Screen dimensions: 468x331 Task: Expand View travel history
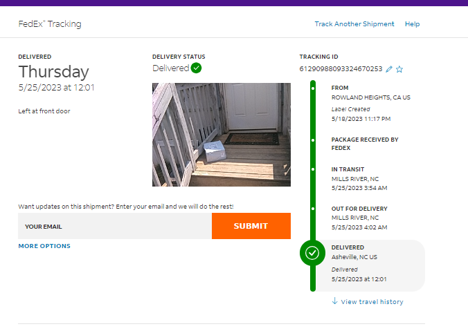click(x=371, y=302)
